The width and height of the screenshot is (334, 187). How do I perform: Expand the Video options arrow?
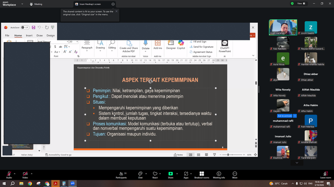(x=31, y=173)
